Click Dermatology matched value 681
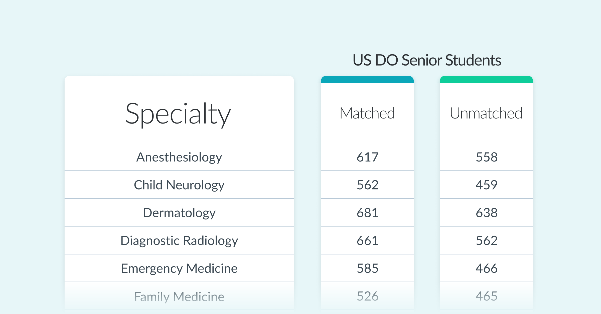The width and height of the screenshot is (601, 314). 367,213
